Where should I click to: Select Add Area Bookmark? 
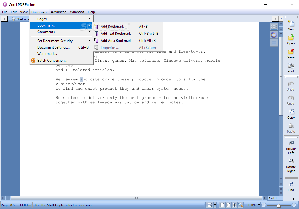(128, 41)
